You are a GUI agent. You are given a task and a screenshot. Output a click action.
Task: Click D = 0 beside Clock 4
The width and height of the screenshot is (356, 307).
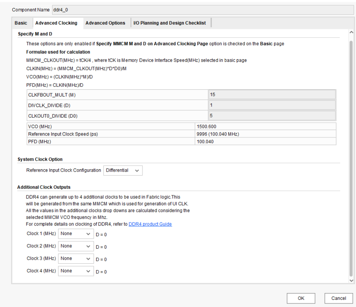coord(101,272)
